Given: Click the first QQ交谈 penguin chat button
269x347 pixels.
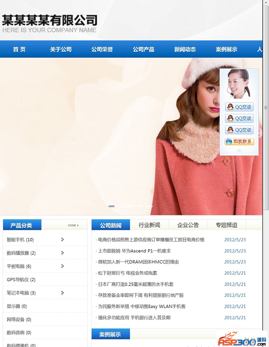Looking at the screenshot, I should pos(239,107).
